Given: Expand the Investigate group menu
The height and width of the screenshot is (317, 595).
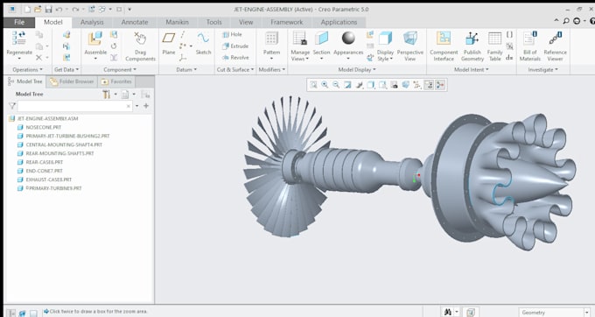Looking at the screenshot, I should click(543, 70).
